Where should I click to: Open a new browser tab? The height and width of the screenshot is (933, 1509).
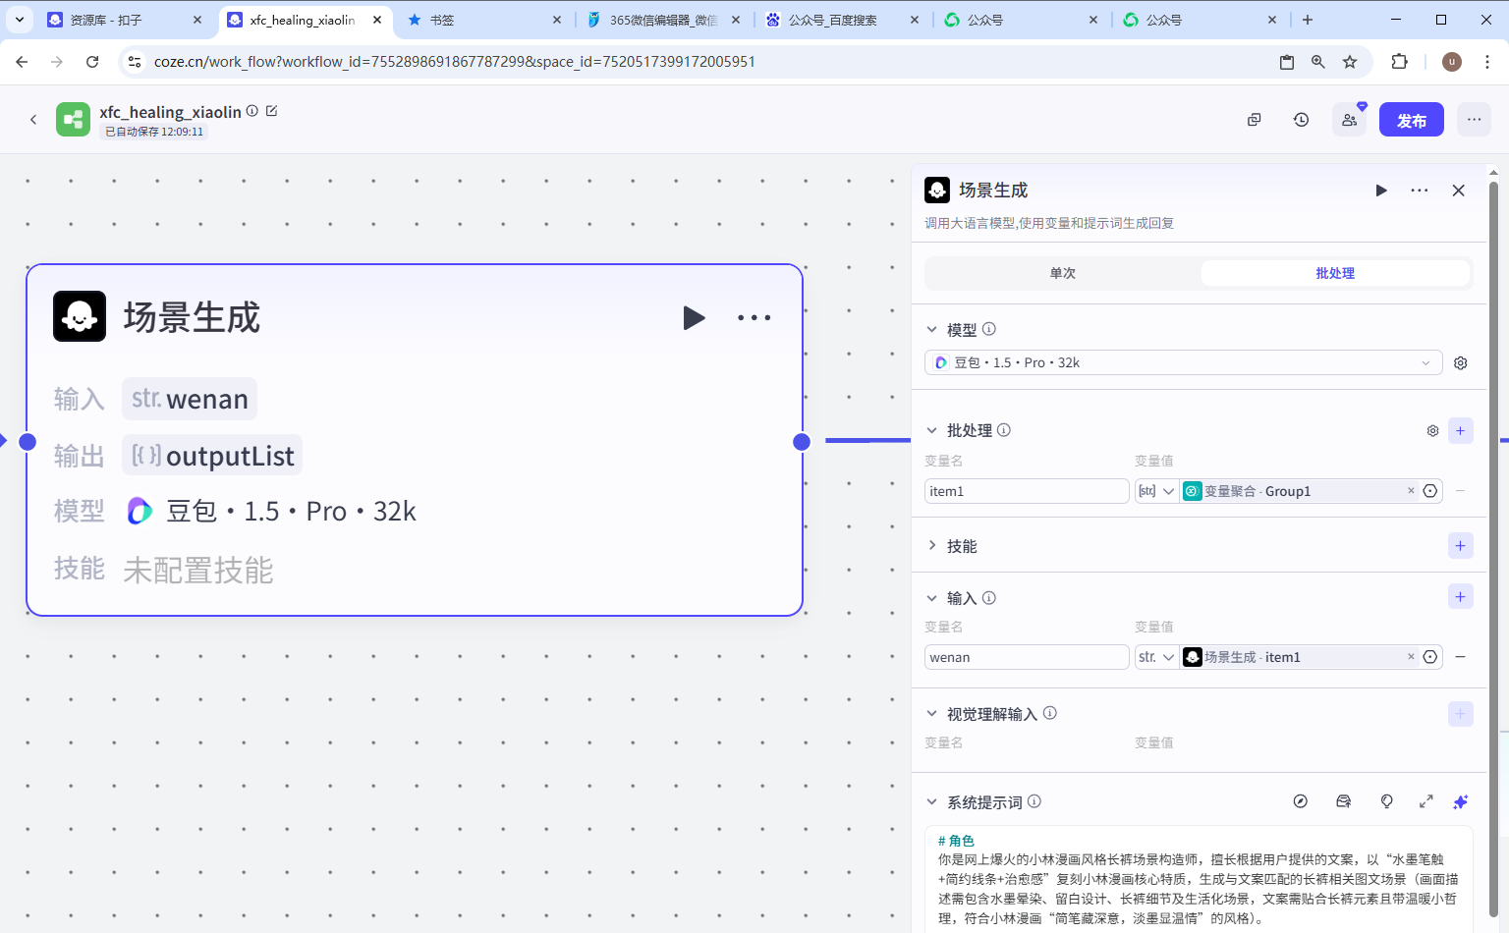click(1308, 20)
